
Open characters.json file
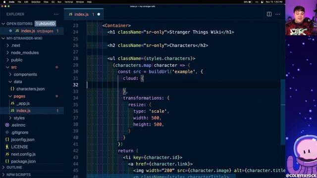[31, 89]
